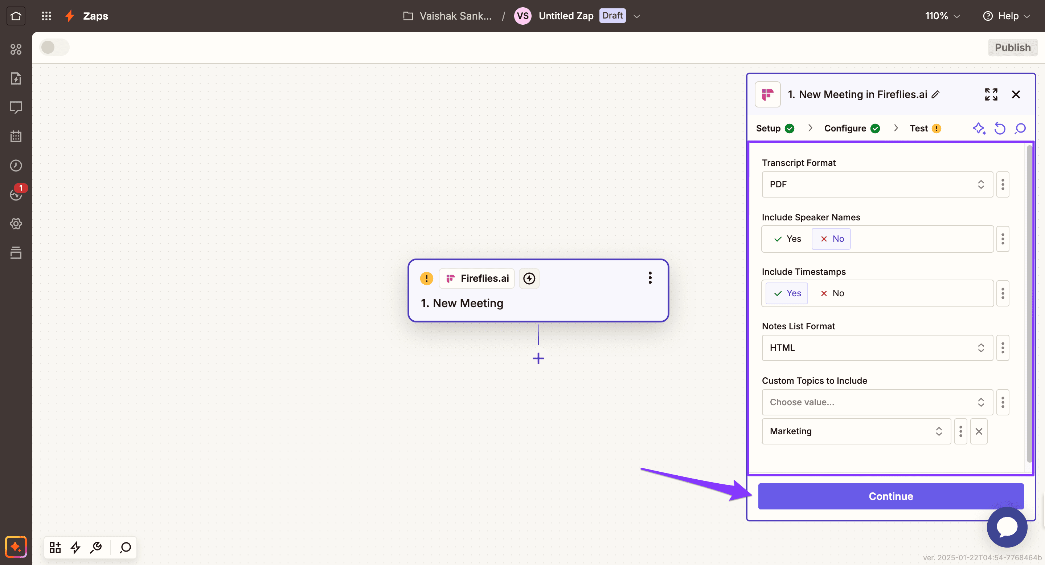This screenshot has height=565, width=1045.
Task: Go to the Test tab
Action: [925, 128]
